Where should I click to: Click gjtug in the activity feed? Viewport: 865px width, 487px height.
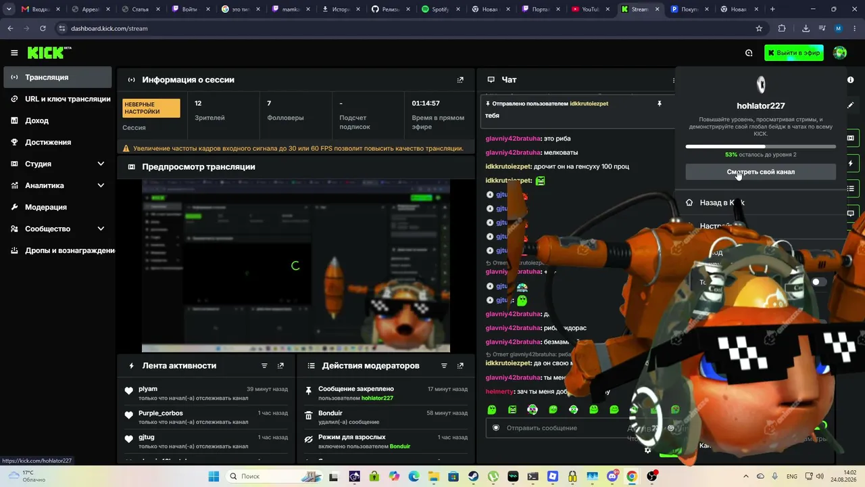[147, 438]
